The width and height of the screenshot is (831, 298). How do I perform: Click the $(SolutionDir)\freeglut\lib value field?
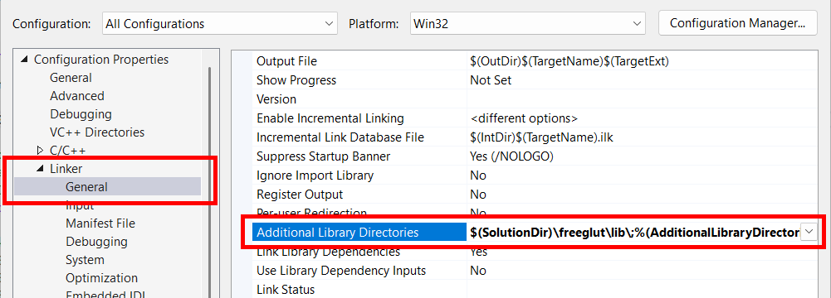(634, 233)
